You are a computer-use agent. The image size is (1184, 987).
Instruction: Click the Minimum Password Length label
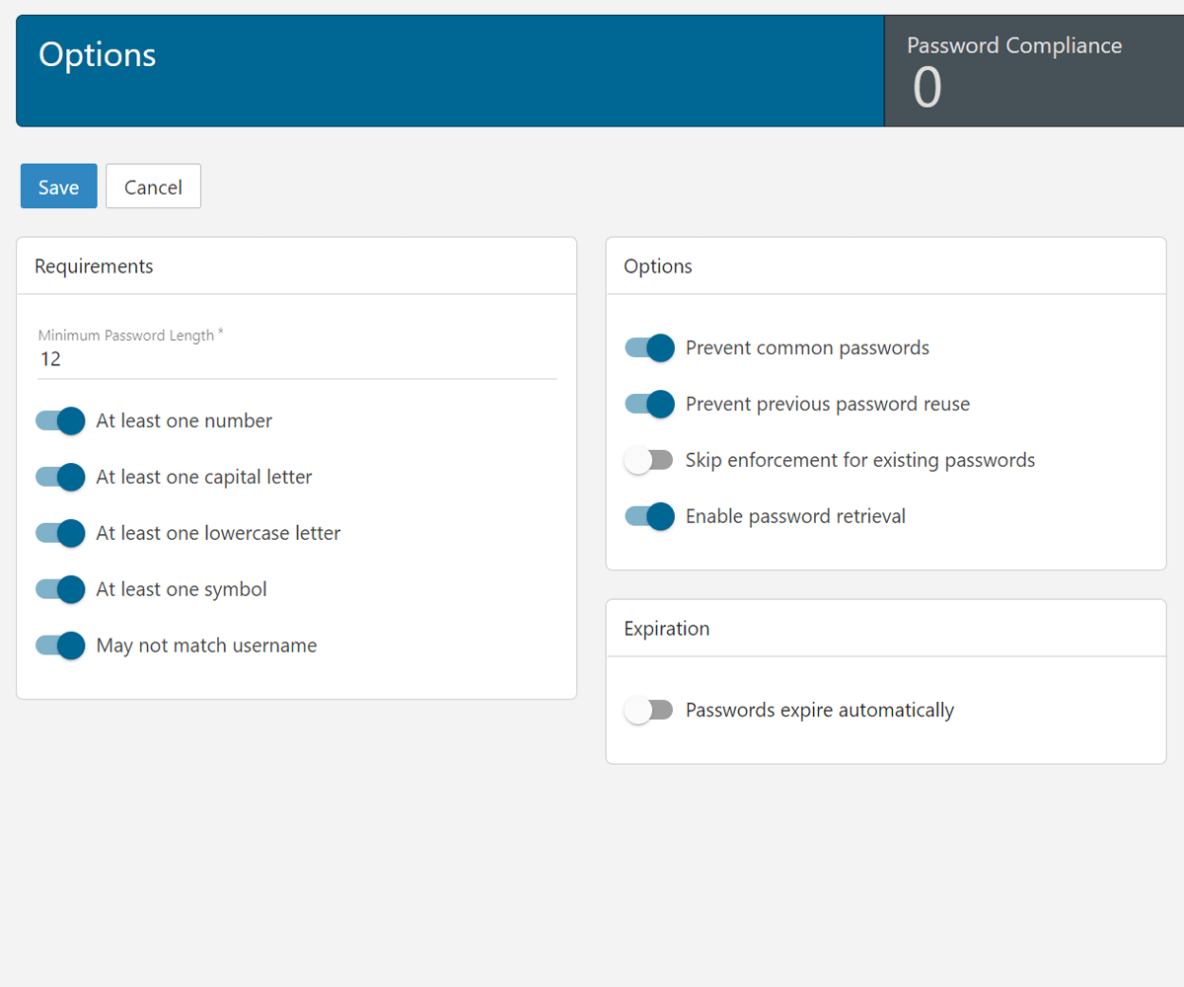point(130,336)
